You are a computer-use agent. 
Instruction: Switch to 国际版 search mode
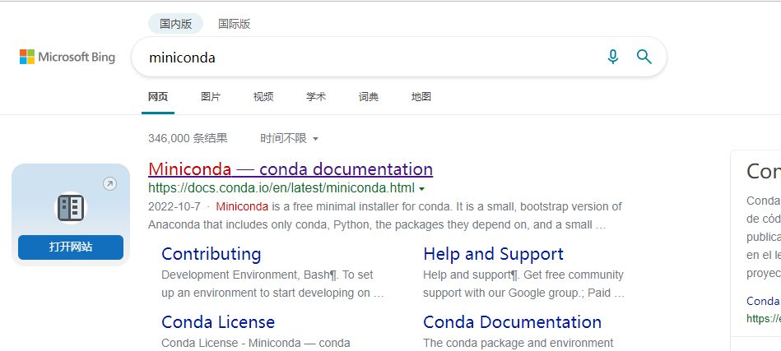[234, 24]
